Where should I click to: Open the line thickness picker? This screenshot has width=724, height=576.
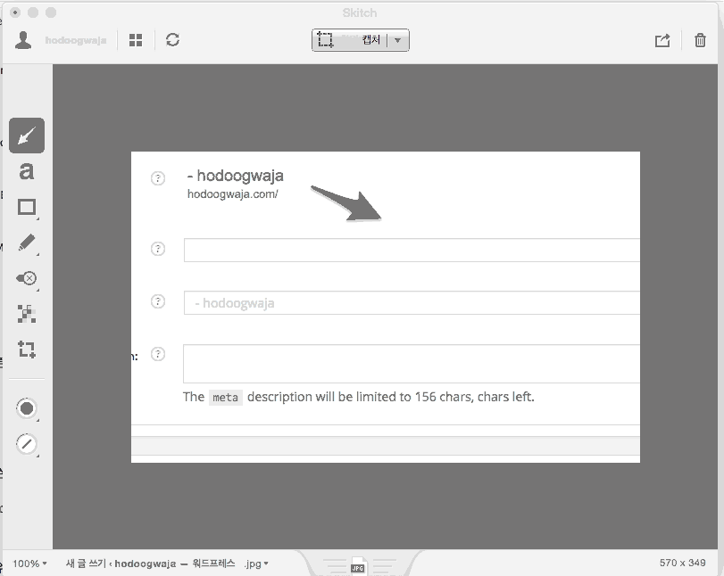pyautogui.click(x=27, y=444)
